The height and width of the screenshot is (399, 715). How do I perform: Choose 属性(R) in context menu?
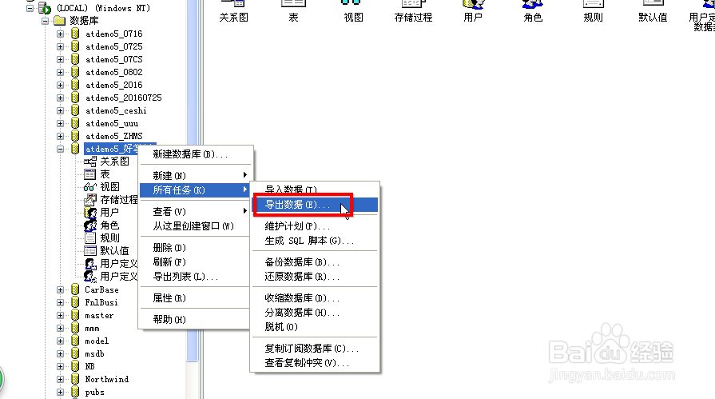195,298
